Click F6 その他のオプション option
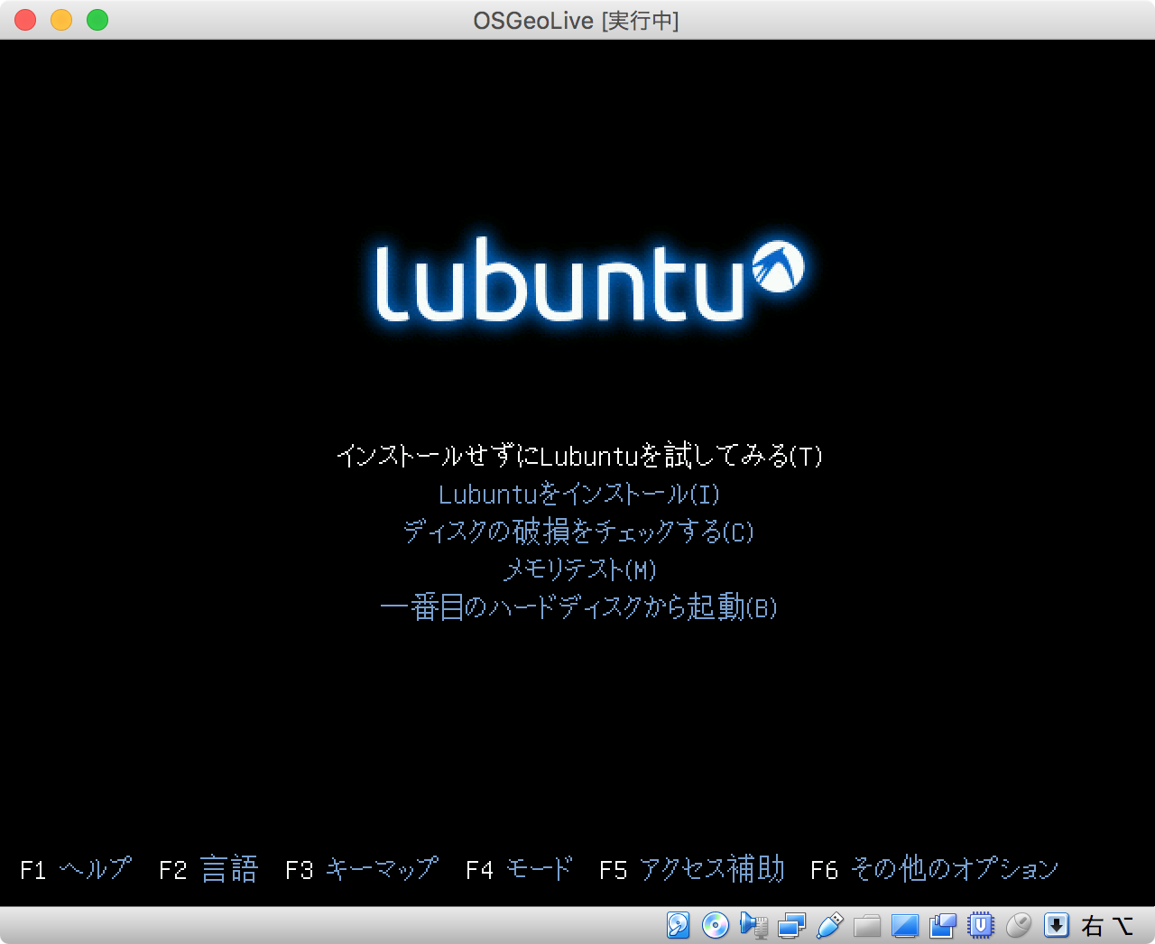 pyautogui.click(x=934, y=869)
